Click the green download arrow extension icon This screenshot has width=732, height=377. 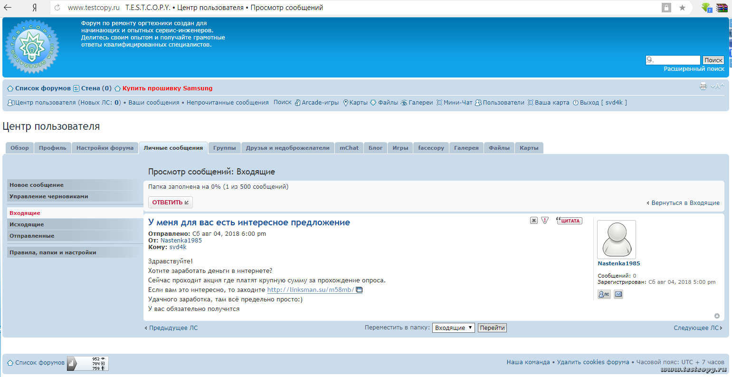(x=707, y=8)
